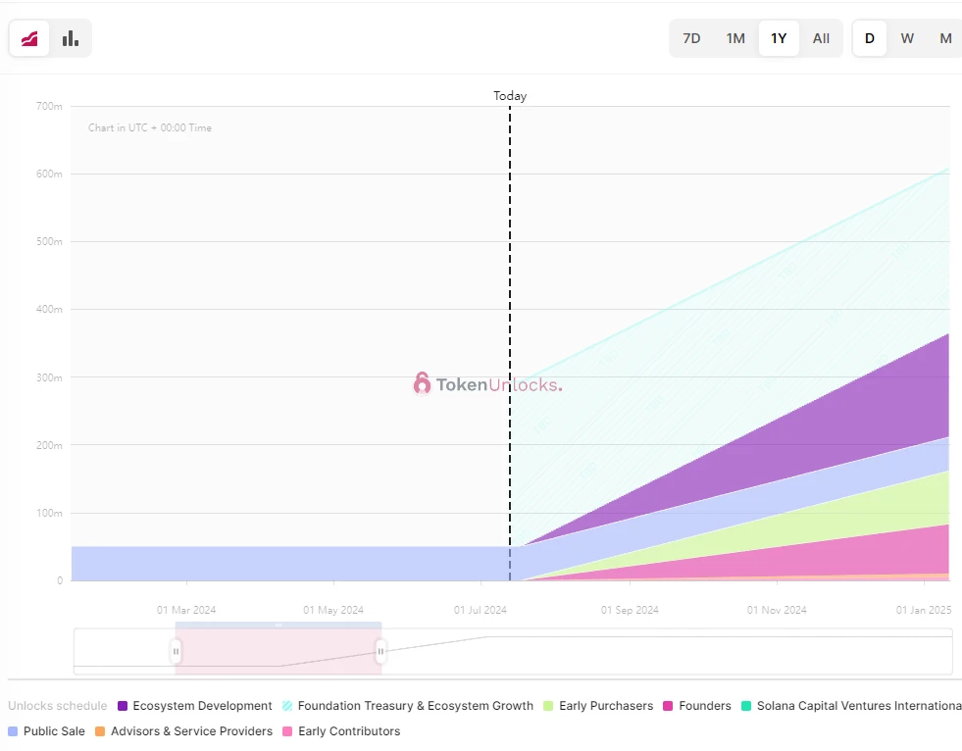
Task: Show the All time range
Action: click(x=821, y=38)
